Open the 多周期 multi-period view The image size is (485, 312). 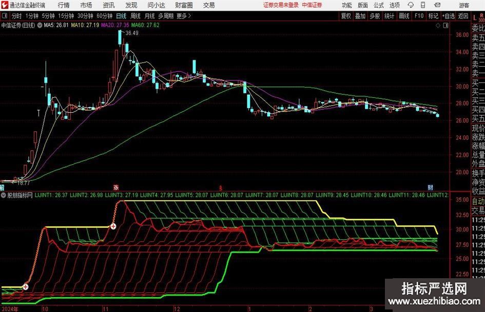(x=166, y=16)
